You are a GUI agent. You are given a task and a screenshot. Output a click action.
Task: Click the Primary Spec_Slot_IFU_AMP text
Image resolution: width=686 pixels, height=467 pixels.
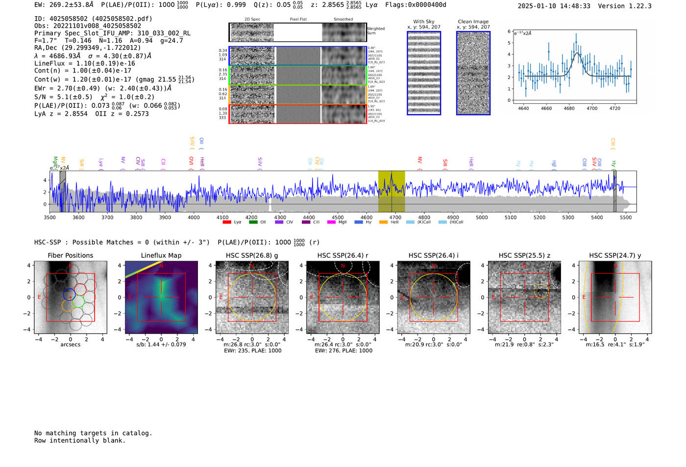click(113, 33)
